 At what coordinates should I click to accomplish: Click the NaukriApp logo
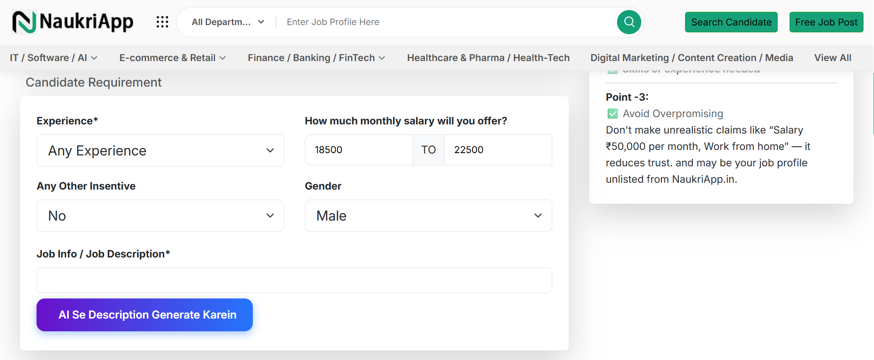pos(73,22)
